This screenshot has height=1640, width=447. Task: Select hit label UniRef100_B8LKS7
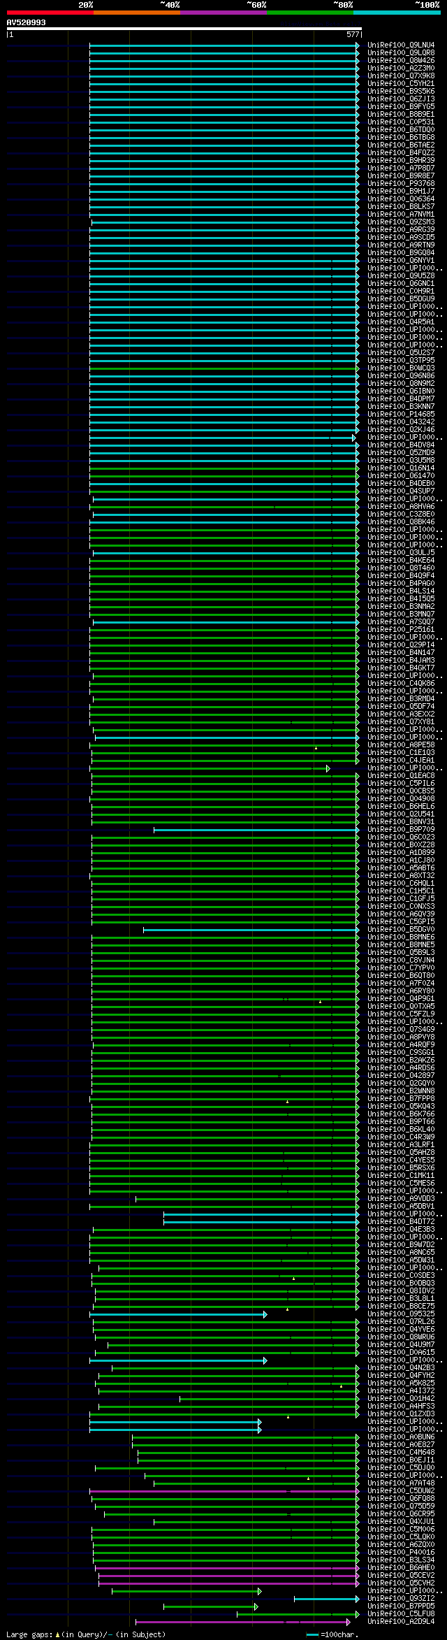(x=401, y=207)
